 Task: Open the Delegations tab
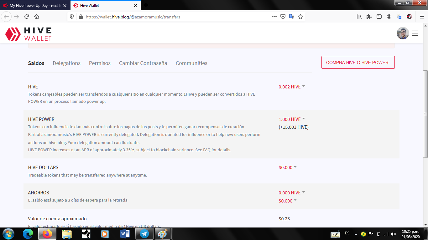click(x=67, y=63)
